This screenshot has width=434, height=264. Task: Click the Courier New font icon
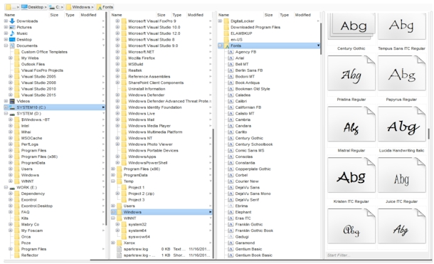[x=231, y=181]
